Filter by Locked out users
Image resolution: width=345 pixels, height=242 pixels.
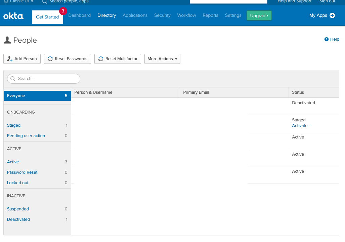click(17, 183)
